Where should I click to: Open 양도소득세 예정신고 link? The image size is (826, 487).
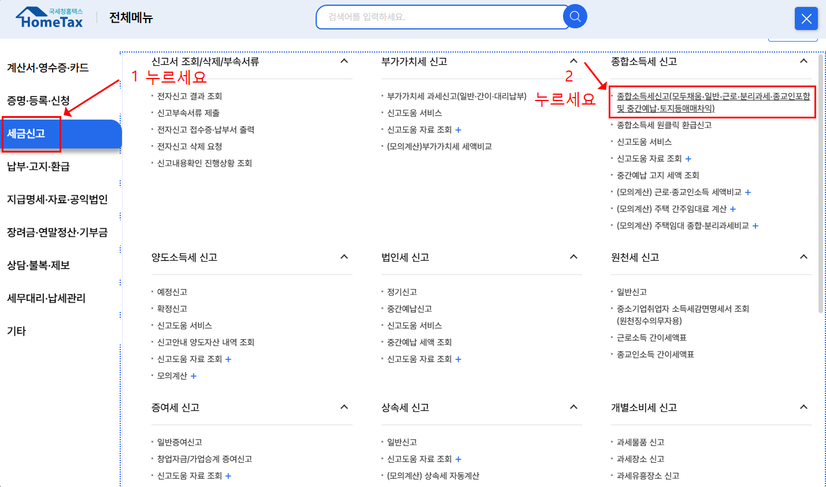[172, 292]
